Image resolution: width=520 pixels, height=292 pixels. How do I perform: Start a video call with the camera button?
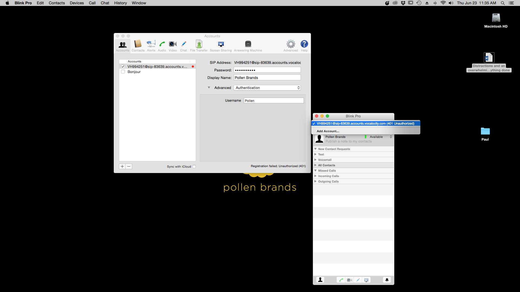[349, 280]
